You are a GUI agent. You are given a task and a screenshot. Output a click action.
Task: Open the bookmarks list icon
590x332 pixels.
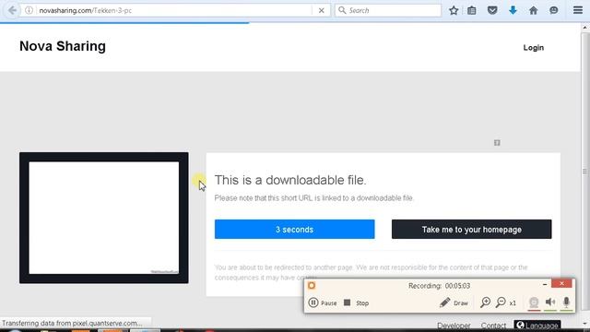[471, 10]
